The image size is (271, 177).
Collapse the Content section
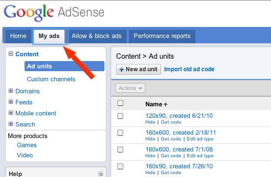pos(11,54)
